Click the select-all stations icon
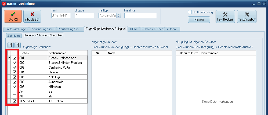This screenshot has height=115, width=268. coord(10,45)
